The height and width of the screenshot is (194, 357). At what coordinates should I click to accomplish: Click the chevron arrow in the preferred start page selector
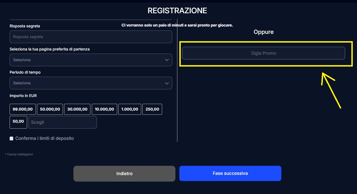167,60
